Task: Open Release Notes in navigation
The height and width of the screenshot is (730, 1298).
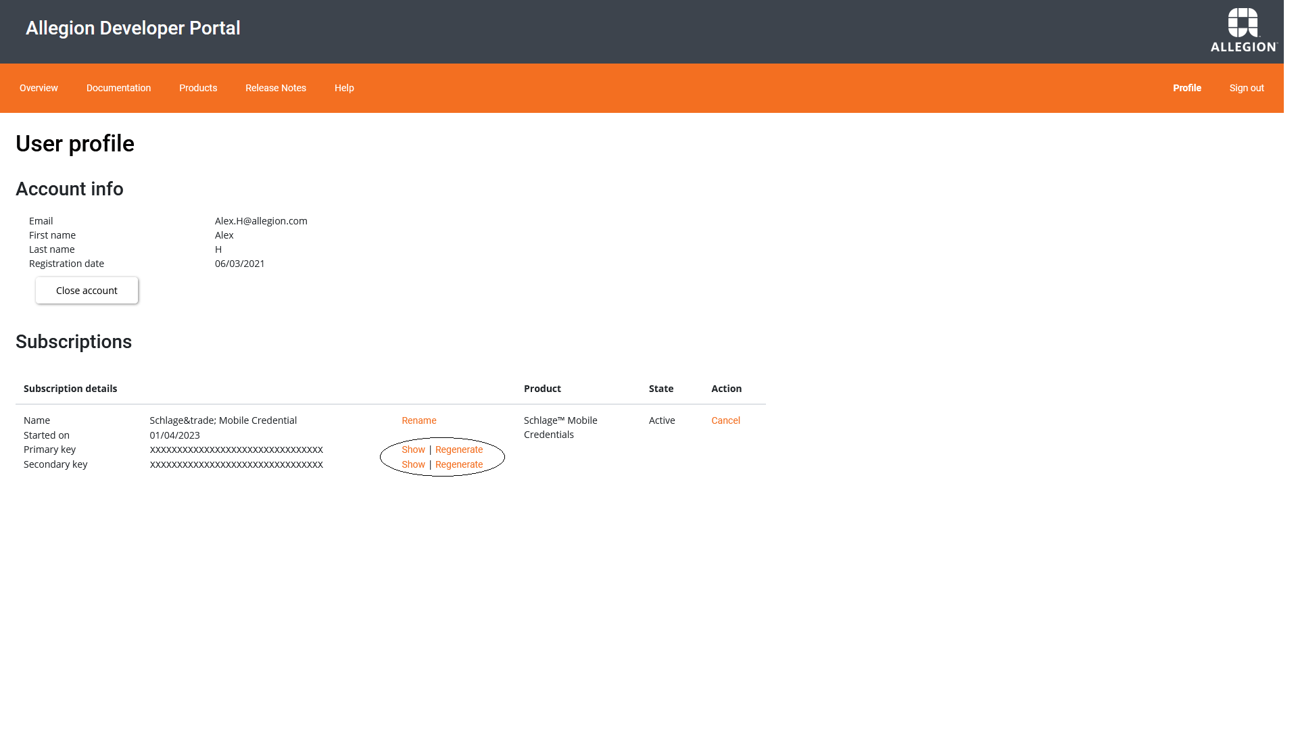Action: tap(276, 88)
